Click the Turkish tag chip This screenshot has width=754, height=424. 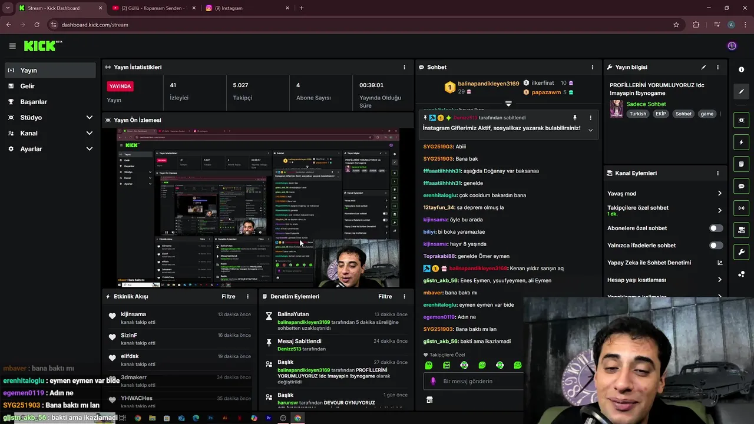point(638,114)
